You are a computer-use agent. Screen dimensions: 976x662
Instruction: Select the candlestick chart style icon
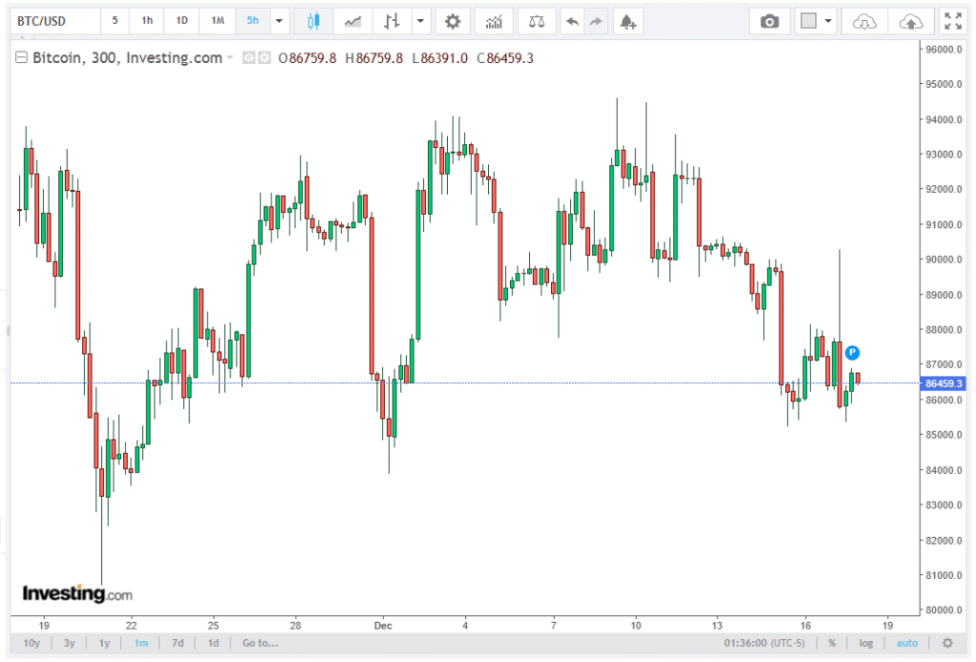[314, 21]
